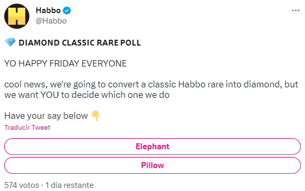Click the Habbo display name
Viewport: 305px width, 191px height.
click(48, 10)
